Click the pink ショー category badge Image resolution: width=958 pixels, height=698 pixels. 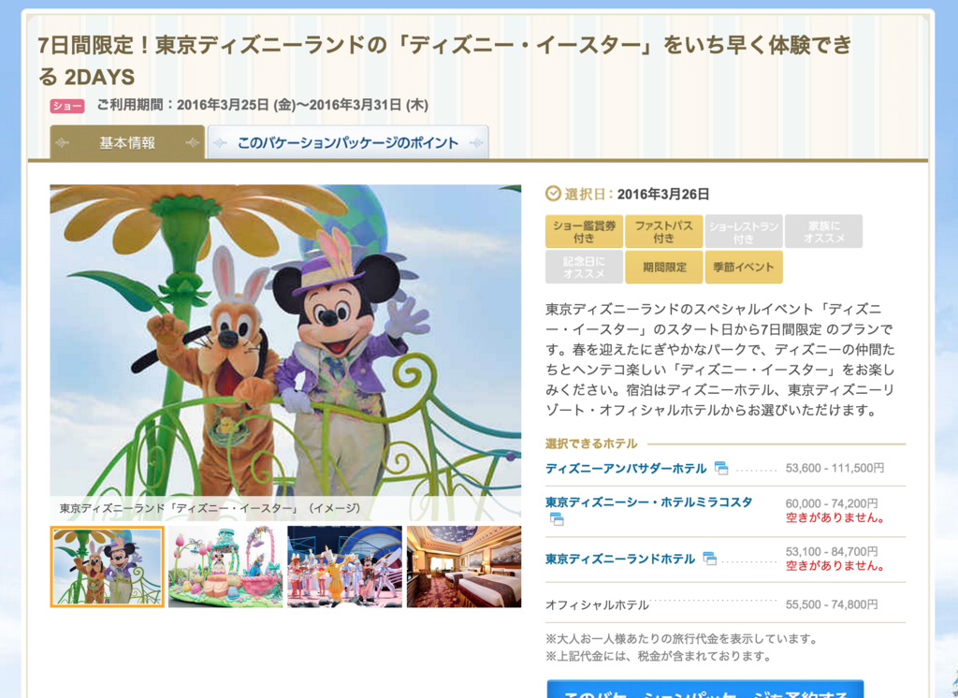click(x=67, y=106)
